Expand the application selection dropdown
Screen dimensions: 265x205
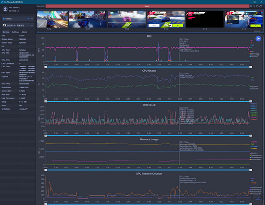point(33,25)
